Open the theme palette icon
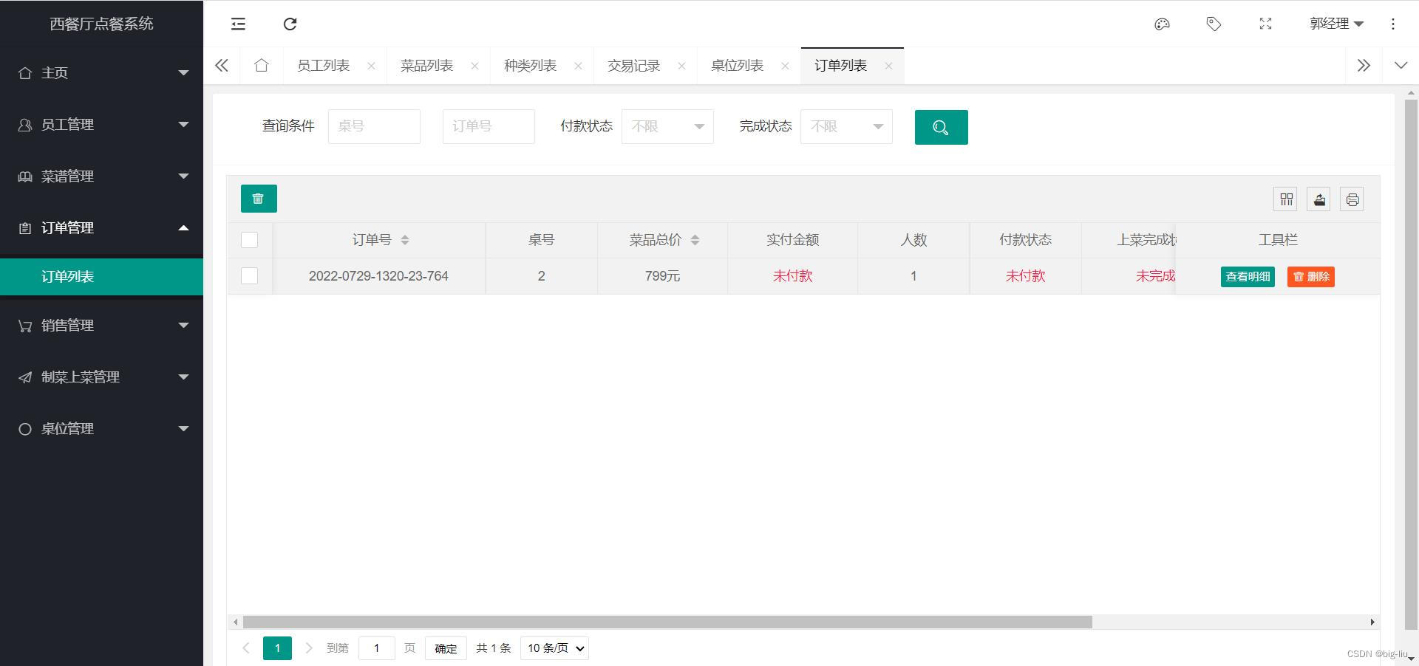1419x666 pixels. (1162, 24)
